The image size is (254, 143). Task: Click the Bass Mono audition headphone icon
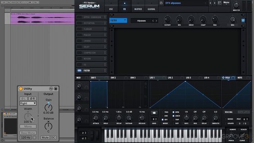tap(35, 138)
